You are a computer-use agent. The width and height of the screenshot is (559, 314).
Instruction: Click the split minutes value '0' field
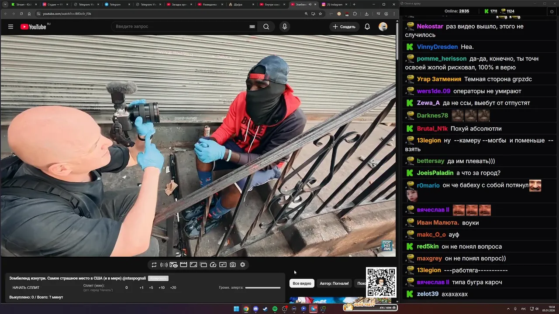127,288
